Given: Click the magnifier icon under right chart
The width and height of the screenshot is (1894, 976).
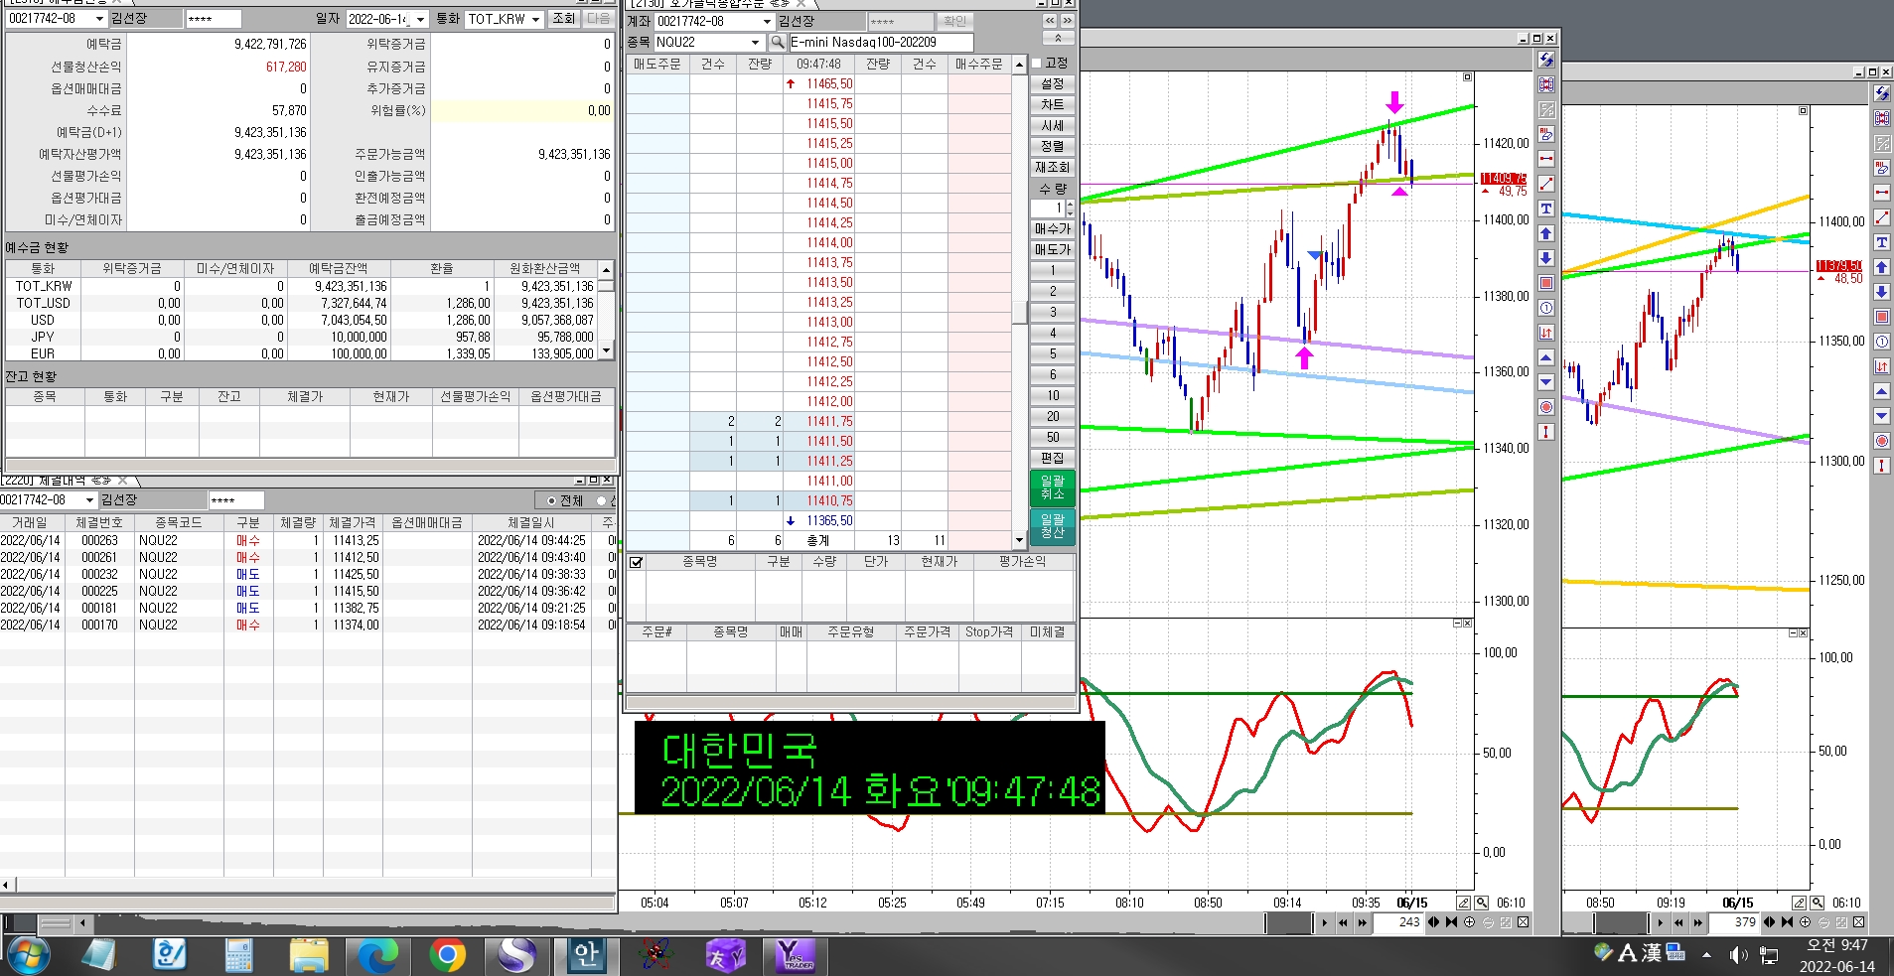Looking at the screenshot, I should 1818,903.
